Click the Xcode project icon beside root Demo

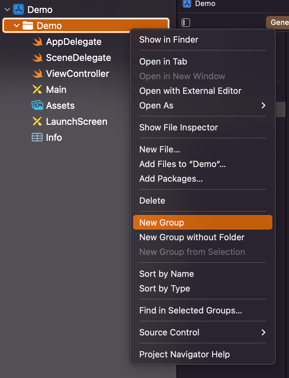point(19,10)
